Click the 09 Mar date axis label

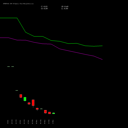coord(45,122)
